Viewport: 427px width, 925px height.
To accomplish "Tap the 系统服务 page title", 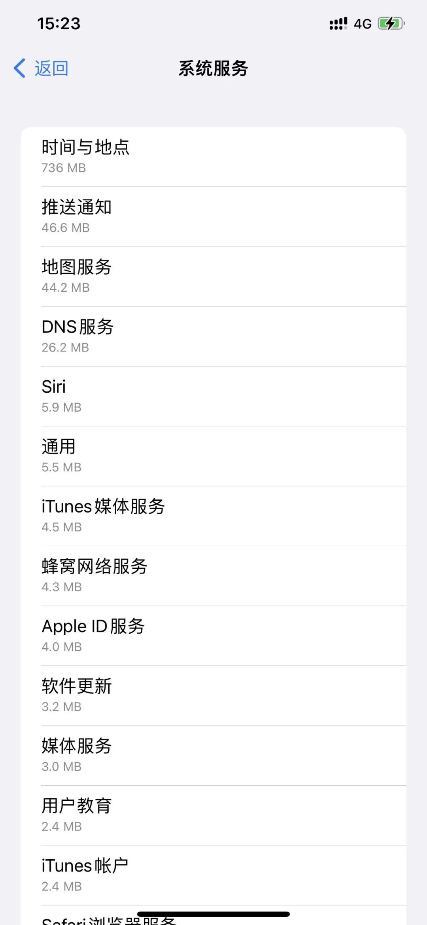I will [213, 68].
